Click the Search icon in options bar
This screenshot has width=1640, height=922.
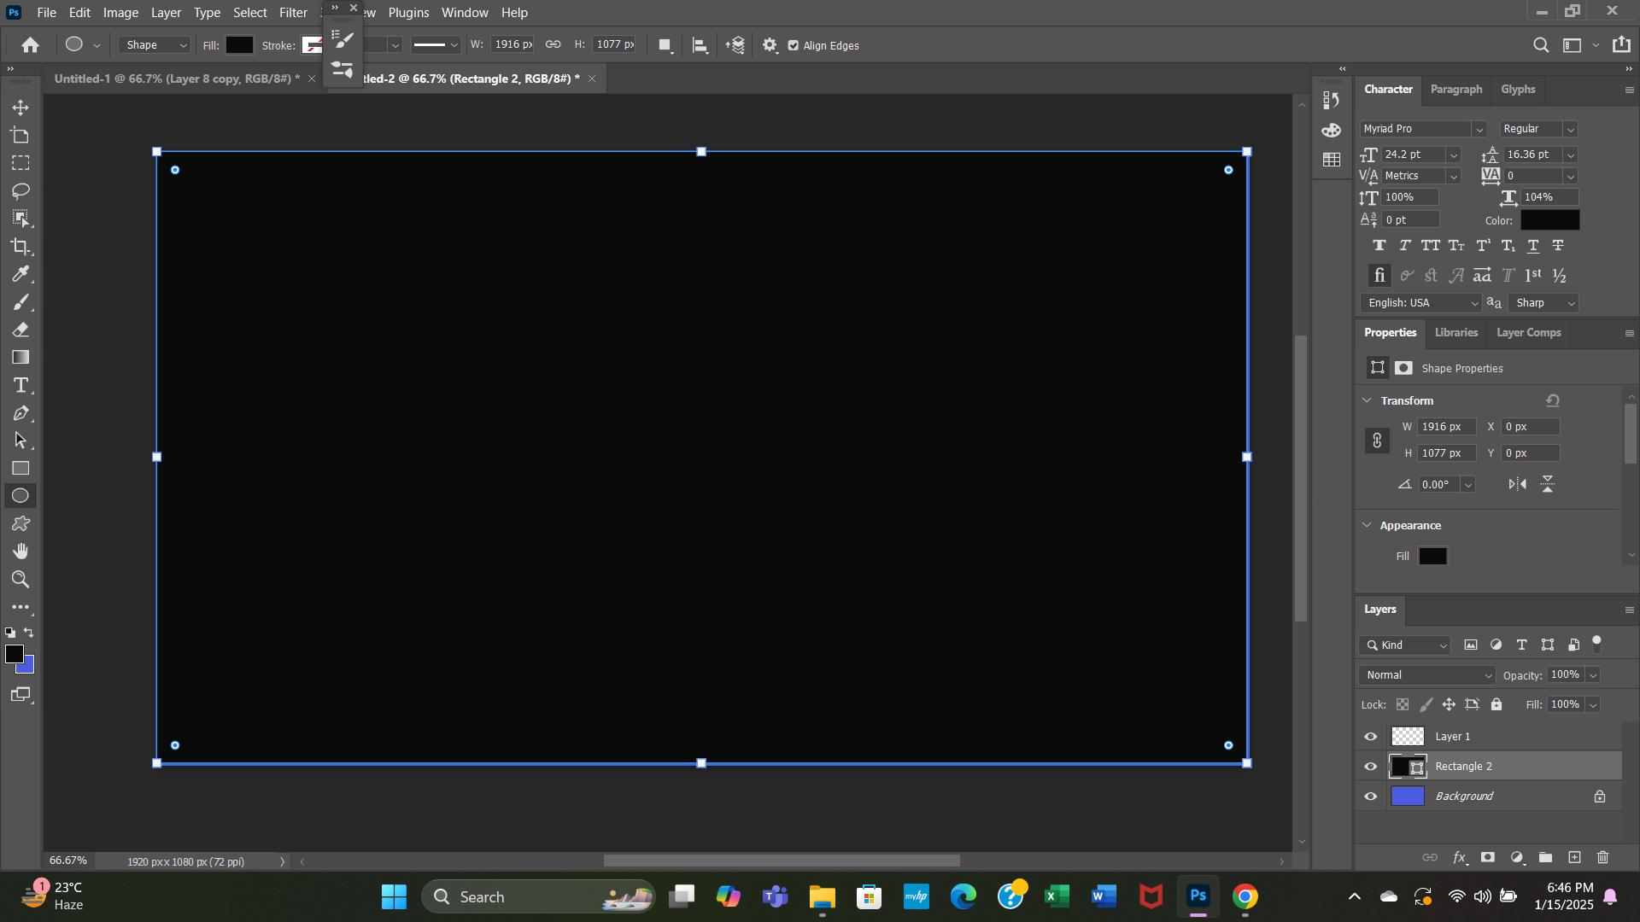click(x=1541, y=45)
